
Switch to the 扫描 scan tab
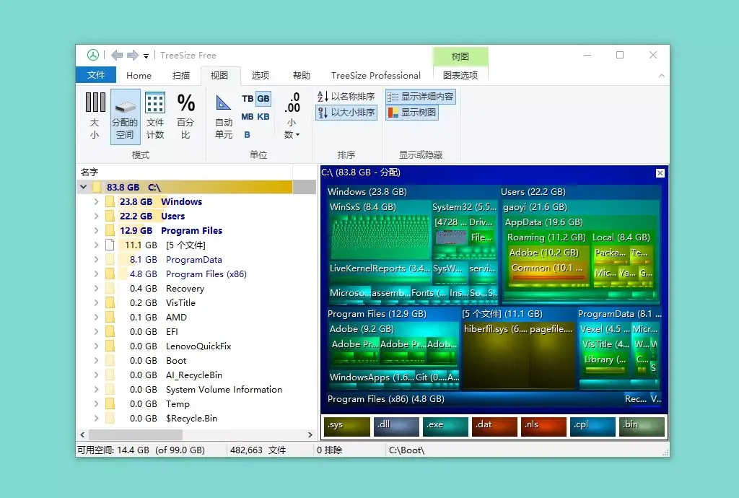click(x=180, y=75)
